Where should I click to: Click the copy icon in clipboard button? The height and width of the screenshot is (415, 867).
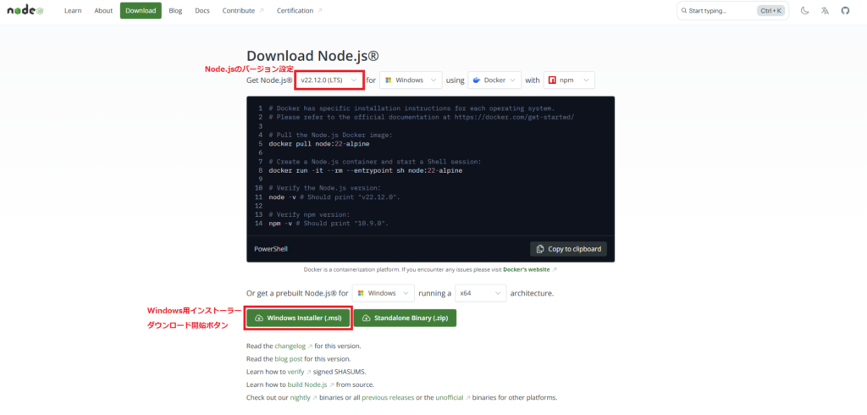[540, 249]
